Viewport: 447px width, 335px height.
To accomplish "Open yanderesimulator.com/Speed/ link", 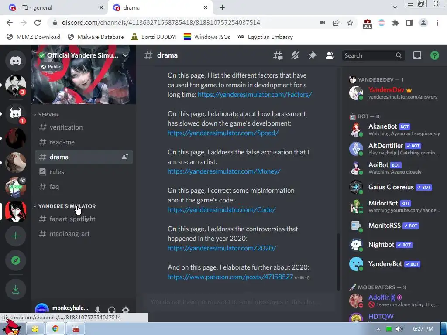I will pyautogui.click(x=223, y=133).
